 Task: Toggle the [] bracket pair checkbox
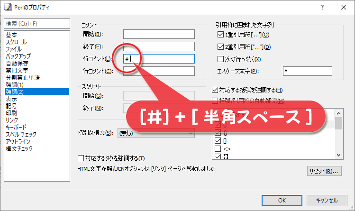point(218,141)
